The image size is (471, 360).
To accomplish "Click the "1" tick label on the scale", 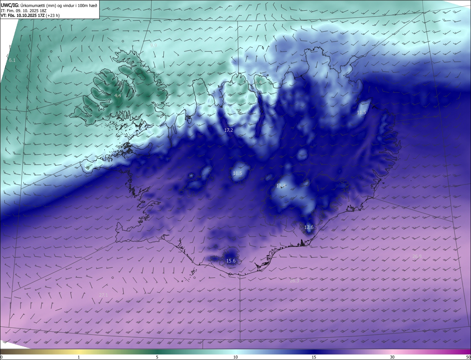I will [x=79, y=357].
